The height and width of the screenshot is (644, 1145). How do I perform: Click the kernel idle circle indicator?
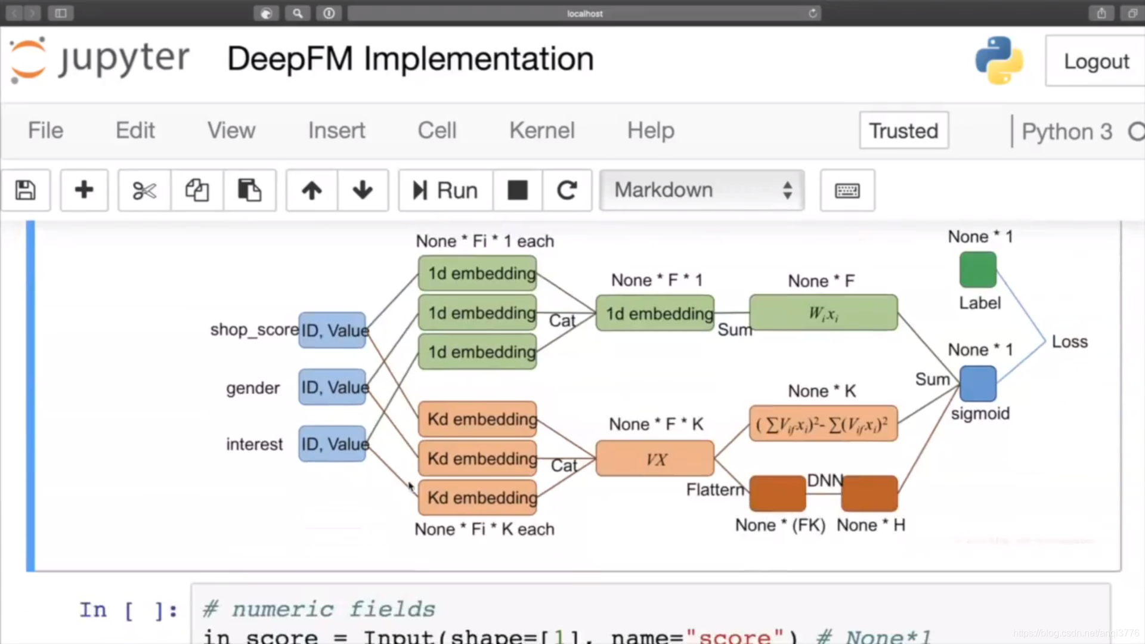tap(1137, 131)
